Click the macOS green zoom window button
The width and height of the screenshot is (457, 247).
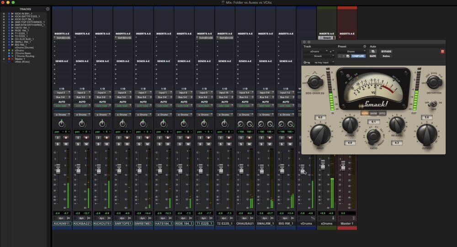(13, 2)
